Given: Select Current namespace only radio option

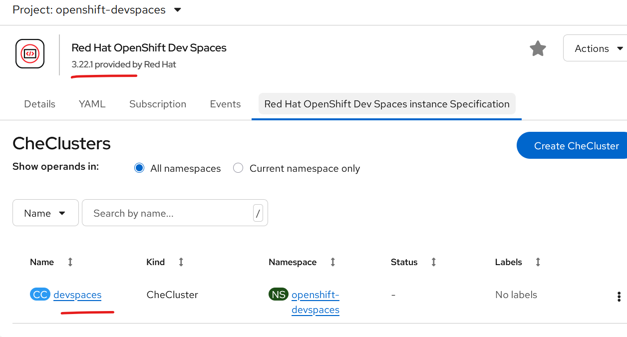Looking at the screenshot, I should click(239, 168).
